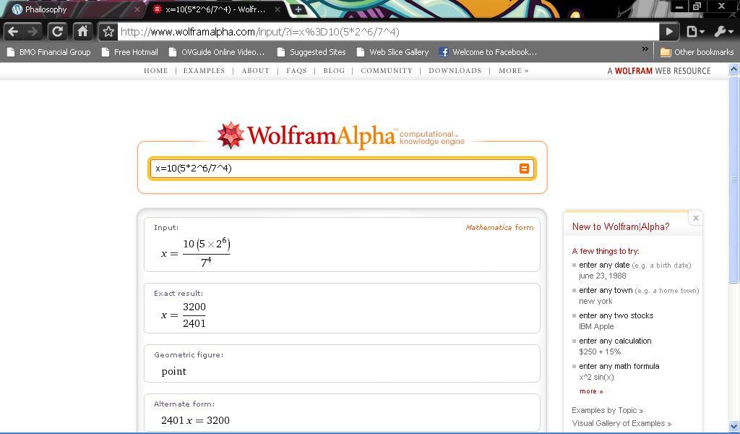Open BMO Financial Group bookmark
This screenshot has width=740, height=434.
click(48, 52)
